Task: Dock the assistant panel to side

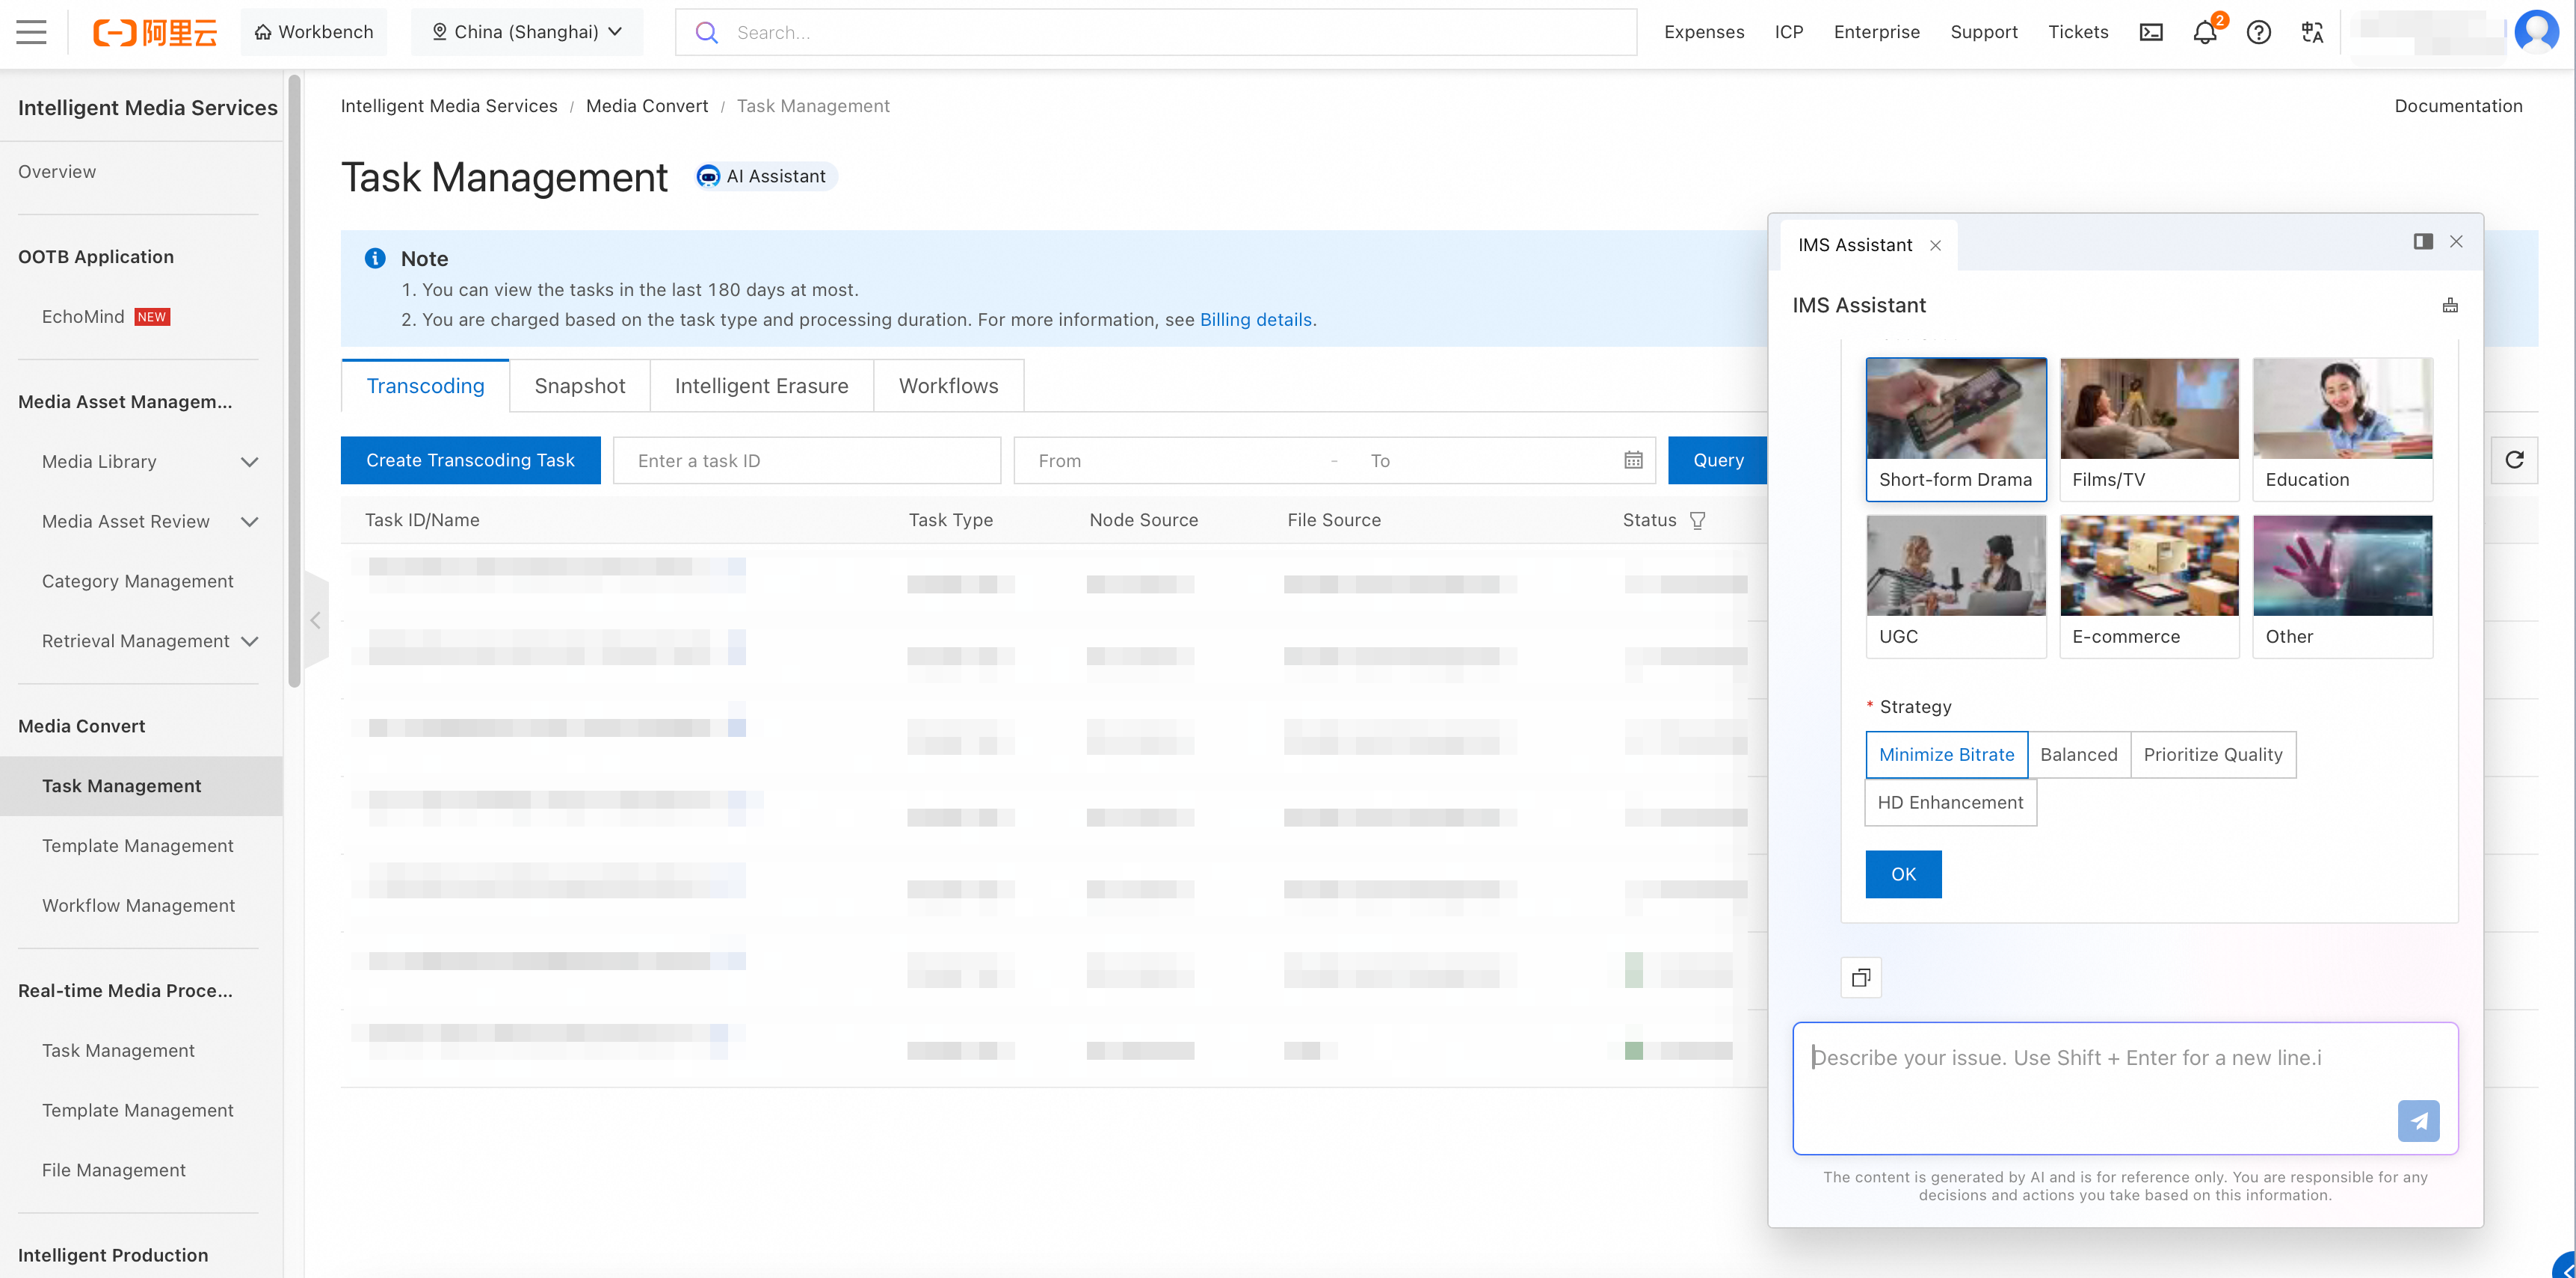Action: 2423,242
